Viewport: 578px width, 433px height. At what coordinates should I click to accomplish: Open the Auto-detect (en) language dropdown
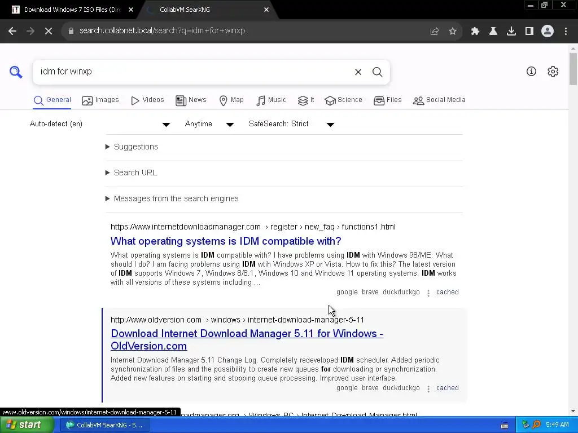tap(99, 124)
